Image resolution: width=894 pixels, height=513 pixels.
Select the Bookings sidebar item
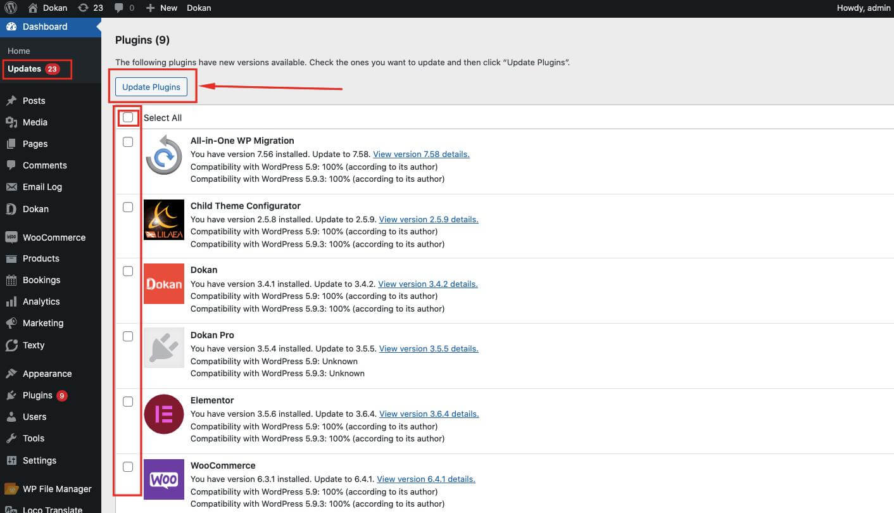coord(41,280)
